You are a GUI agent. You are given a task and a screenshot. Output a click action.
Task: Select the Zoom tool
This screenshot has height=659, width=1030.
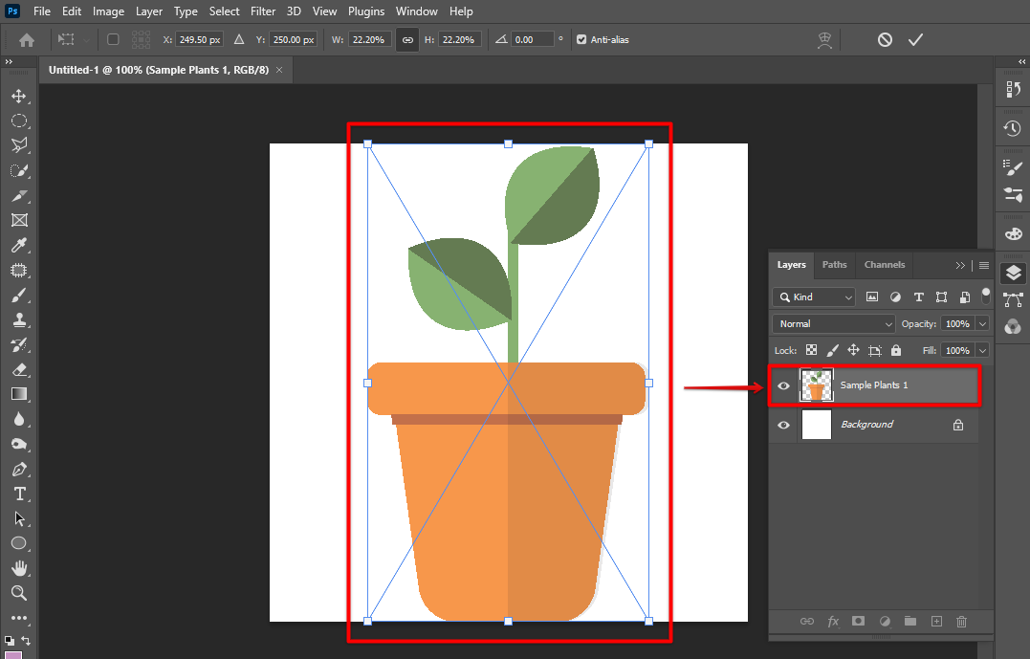coord(18,593)
